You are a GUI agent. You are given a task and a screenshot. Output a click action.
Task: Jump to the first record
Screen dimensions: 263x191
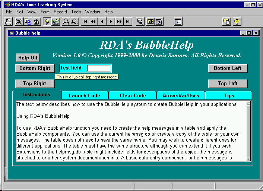pyautogui.click(x=85, y=22)
